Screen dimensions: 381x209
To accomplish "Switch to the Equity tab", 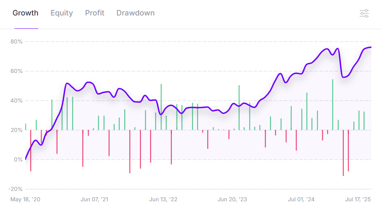I will [62, 13].
